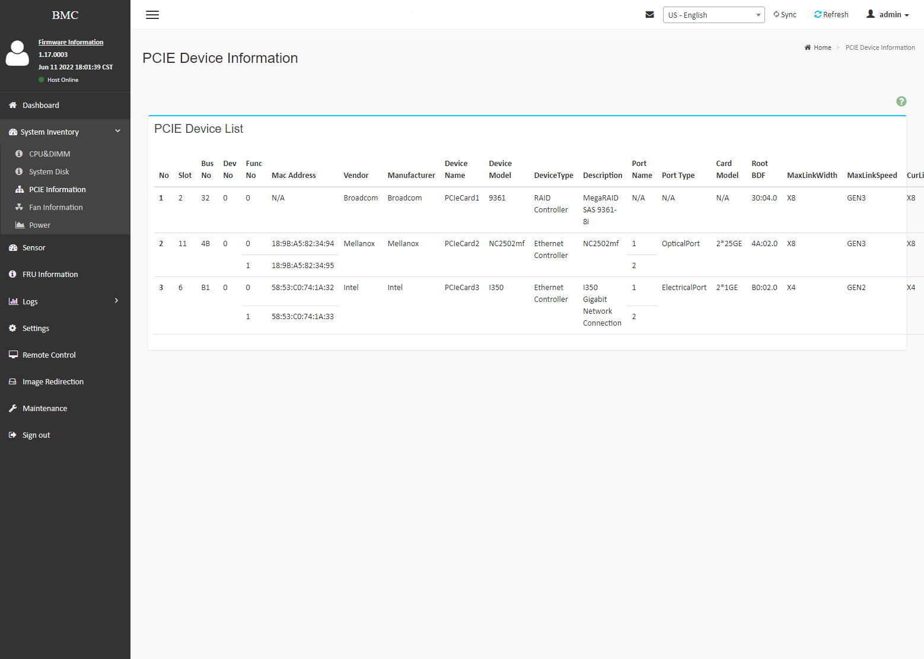
Task: Collapse the System Inventory chevron
Action: tap(117, 131)
